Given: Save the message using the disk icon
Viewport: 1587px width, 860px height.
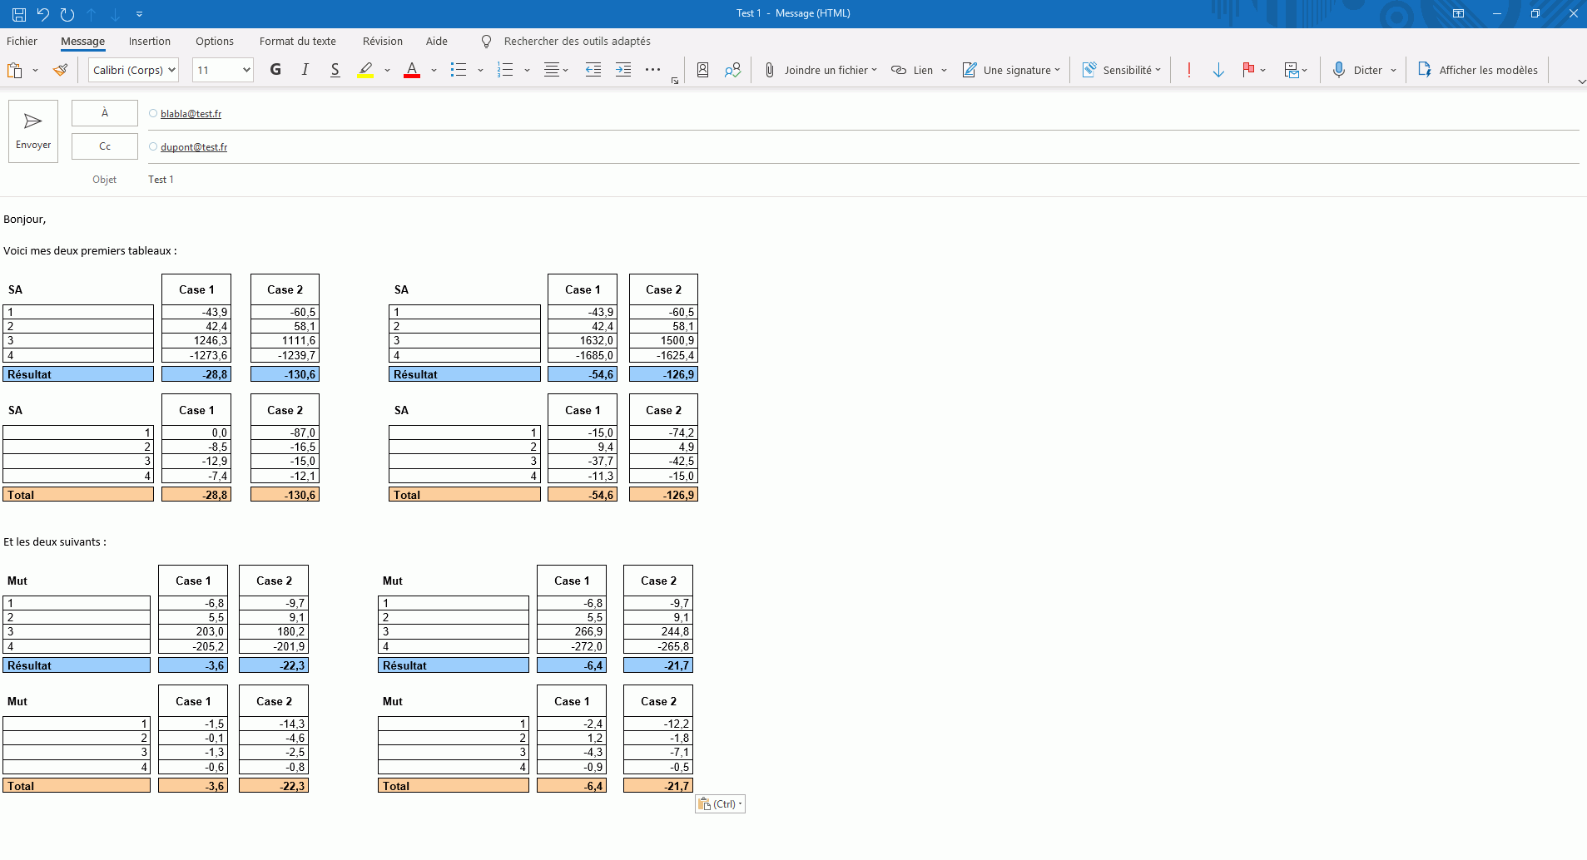Looking at the screenshot, I should click(19, 14).
